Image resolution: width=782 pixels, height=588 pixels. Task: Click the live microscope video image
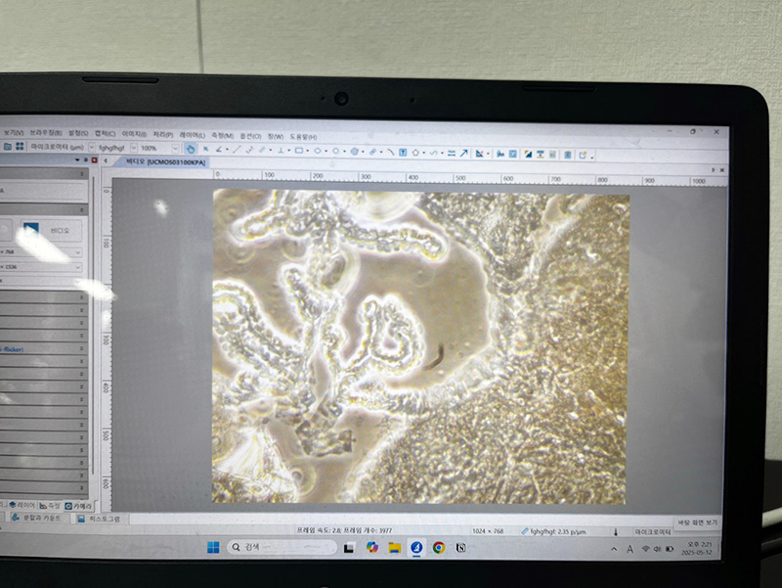pyautogui.click(x=420, y=347)
